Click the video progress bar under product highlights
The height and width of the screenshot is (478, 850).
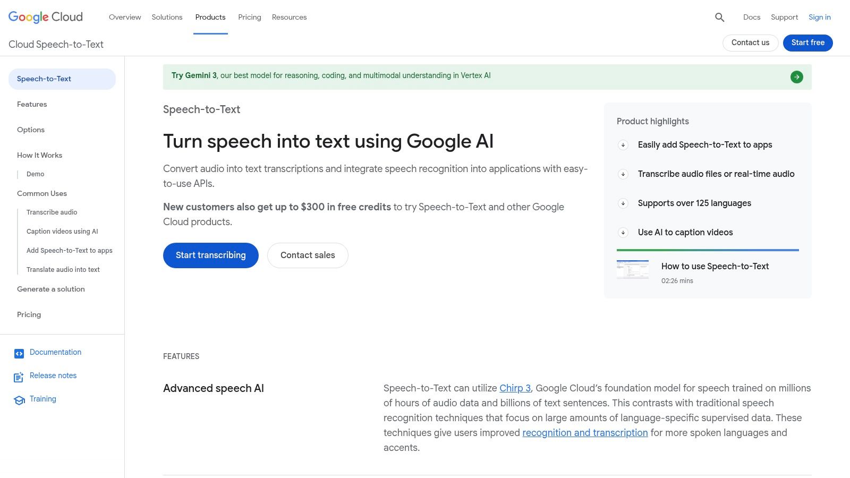point(708,250)
